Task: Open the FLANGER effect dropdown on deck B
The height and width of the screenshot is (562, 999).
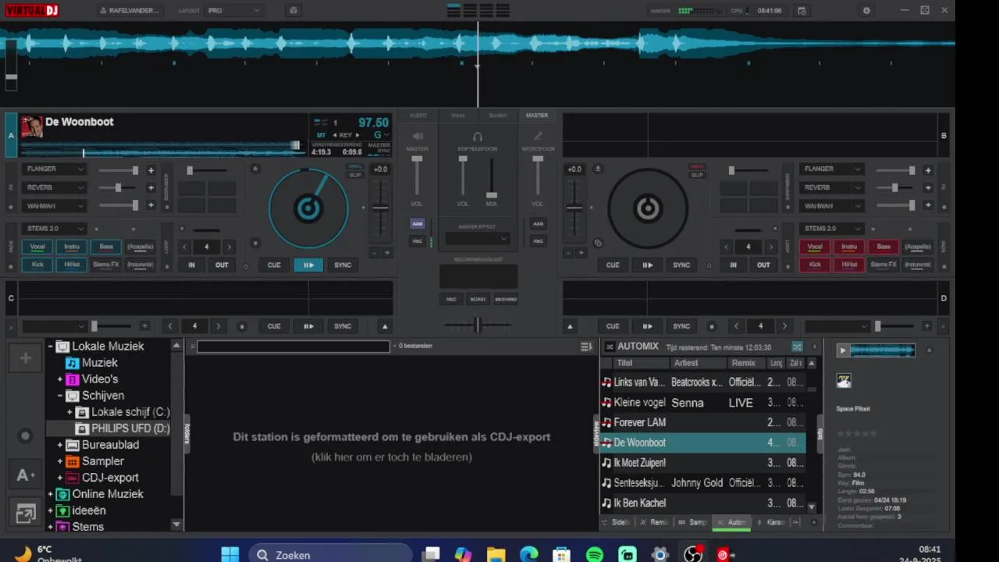Action: [x=831, y=169]
